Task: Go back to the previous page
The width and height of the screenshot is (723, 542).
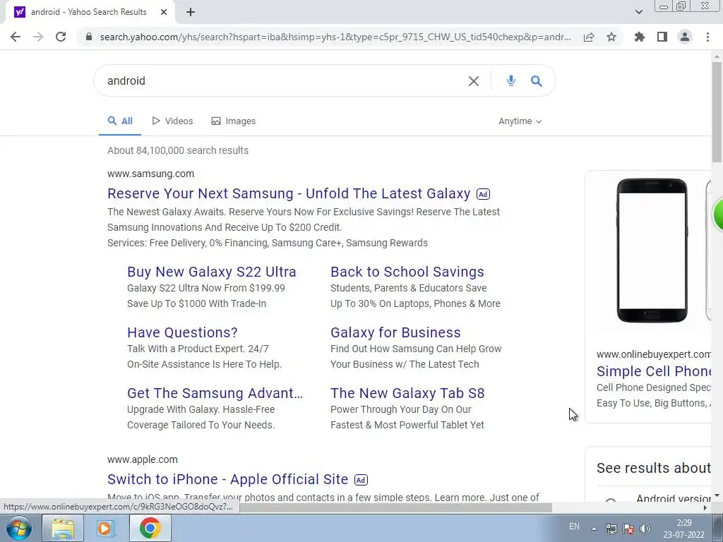Action: click(x=16, y=37)
